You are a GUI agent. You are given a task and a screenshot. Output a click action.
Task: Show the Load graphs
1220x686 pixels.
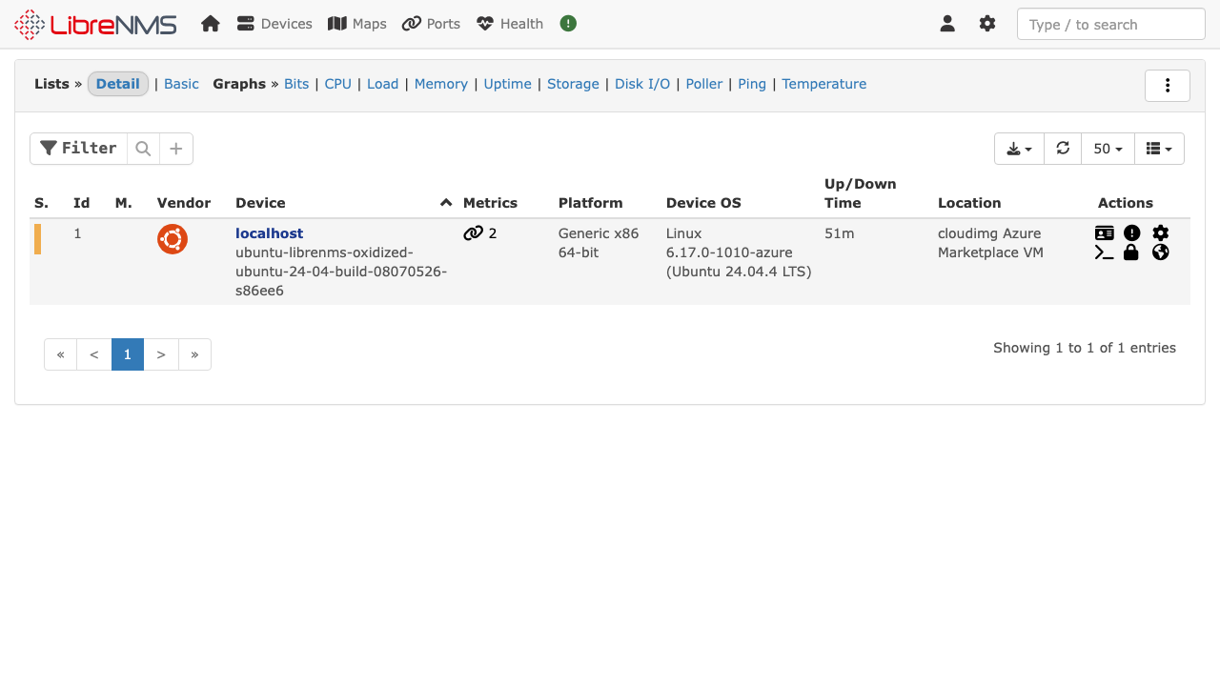[383, 84]
